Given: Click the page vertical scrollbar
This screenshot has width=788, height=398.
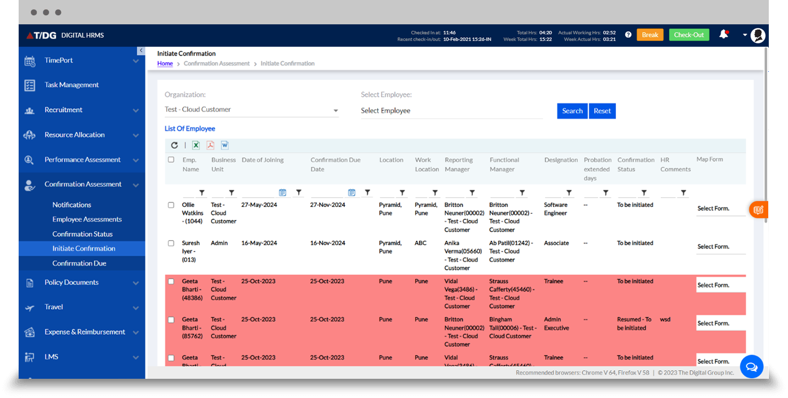Looking at the screenshot, I should point(766,136).
